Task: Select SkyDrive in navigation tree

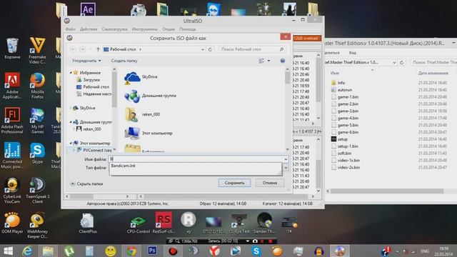Action: point(87,108)
